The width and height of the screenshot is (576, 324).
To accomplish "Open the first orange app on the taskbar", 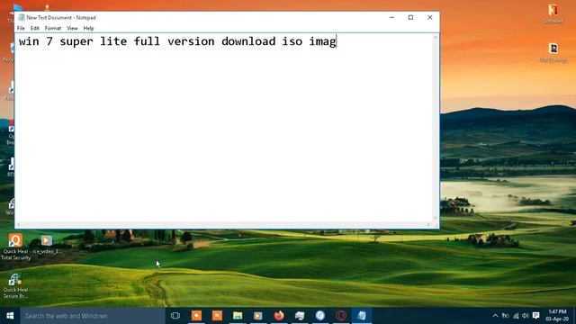I will click(x=196, y=316).
